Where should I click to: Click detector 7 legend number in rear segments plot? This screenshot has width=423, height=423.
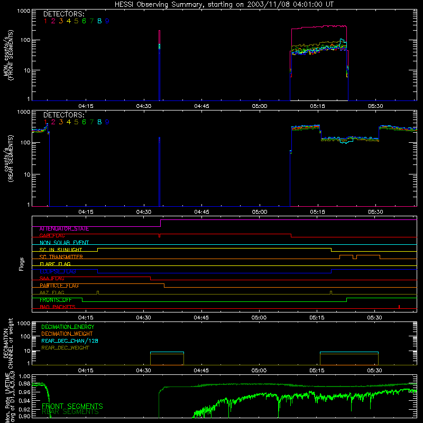pos(91,122)
